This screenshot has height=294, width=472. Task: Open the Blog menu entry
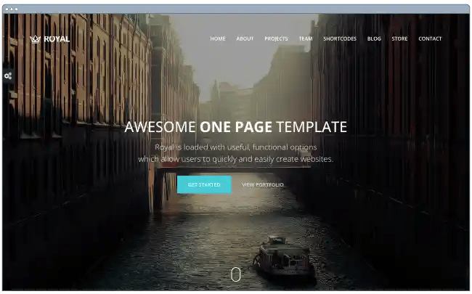click(x=374, y=38)
